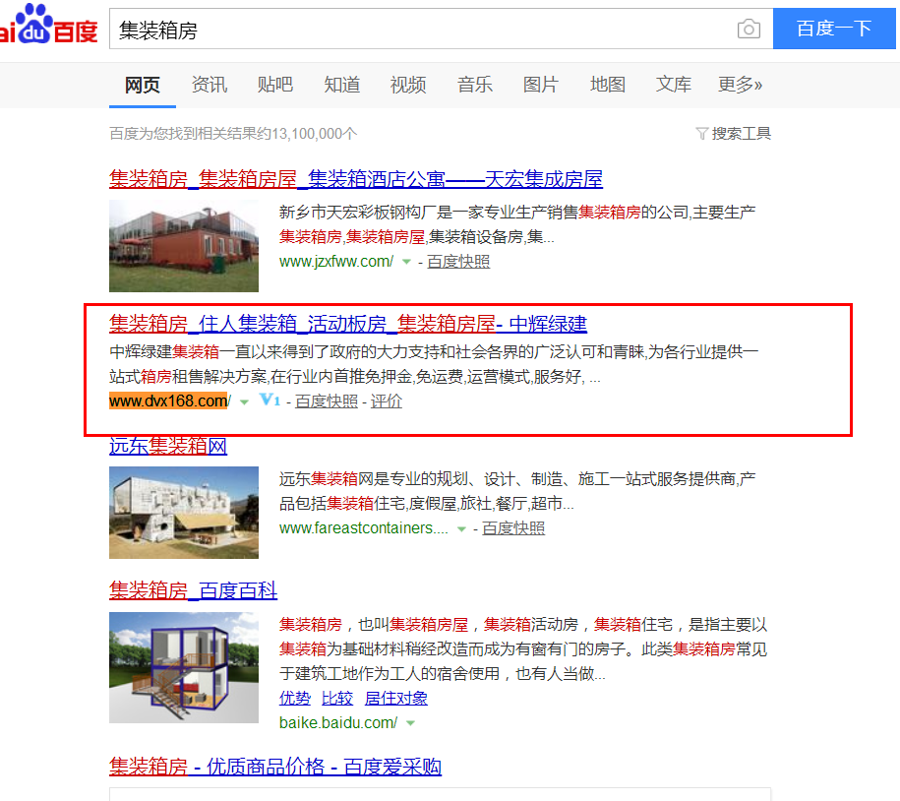Click the snippet line 站式箱房租售解决方案
Viewport: 900px width, 801px height.
click(x=355, y=377)
